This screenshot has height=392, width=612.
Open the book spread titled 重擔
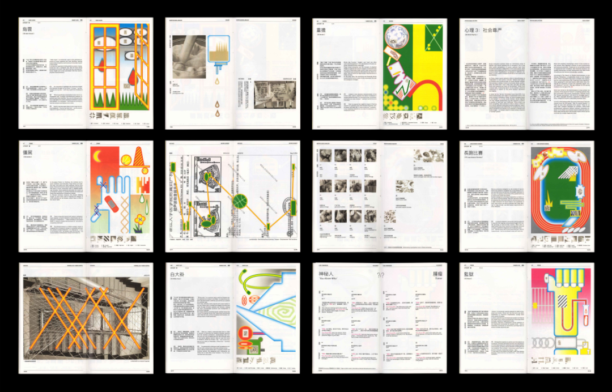click(x=380, y=73)
